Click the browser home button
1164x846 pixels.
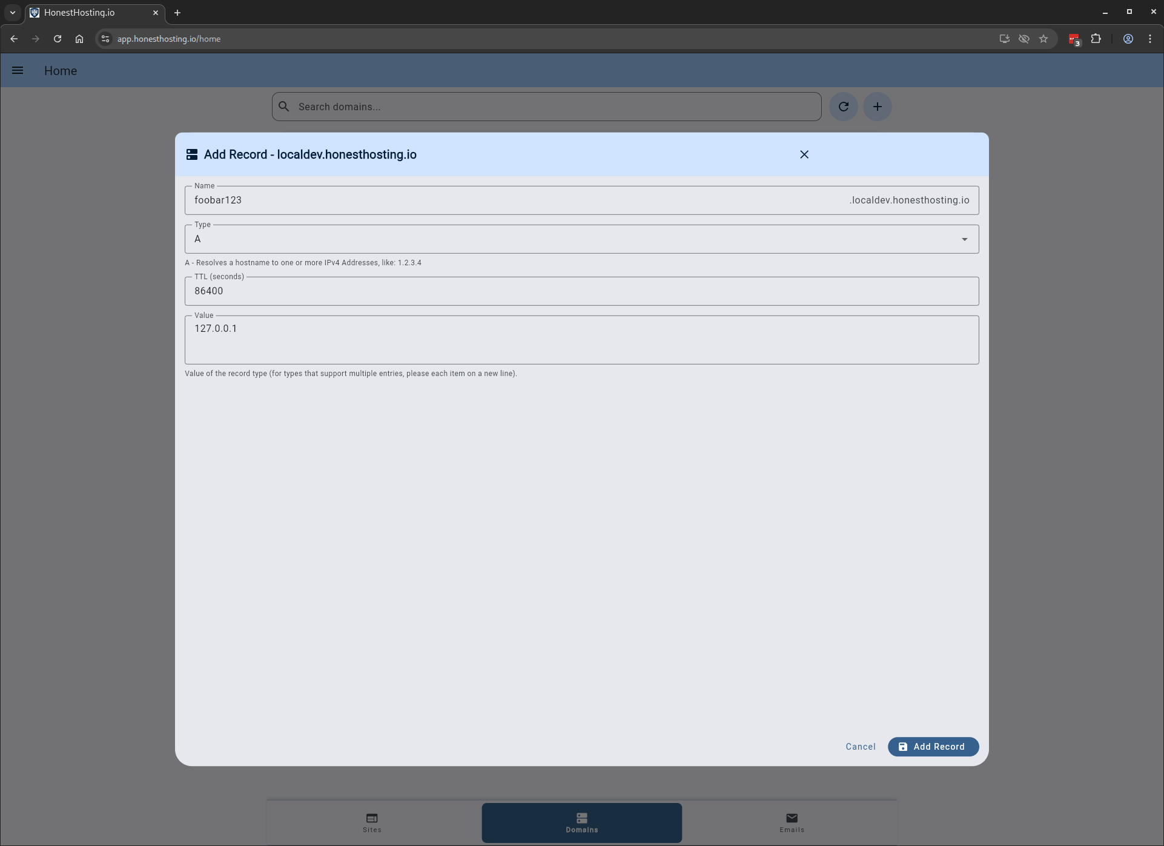[x=79, y=39]
